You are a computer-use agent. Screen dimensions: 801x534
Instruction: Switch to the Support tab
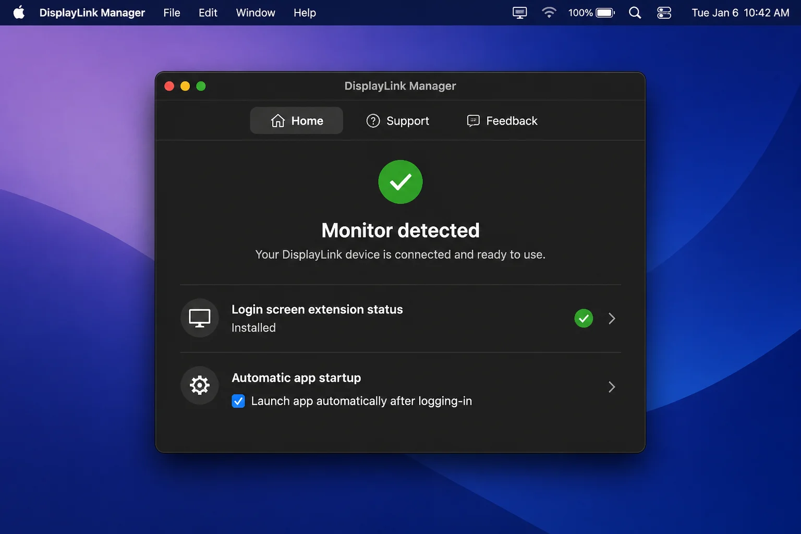(398, 120)
